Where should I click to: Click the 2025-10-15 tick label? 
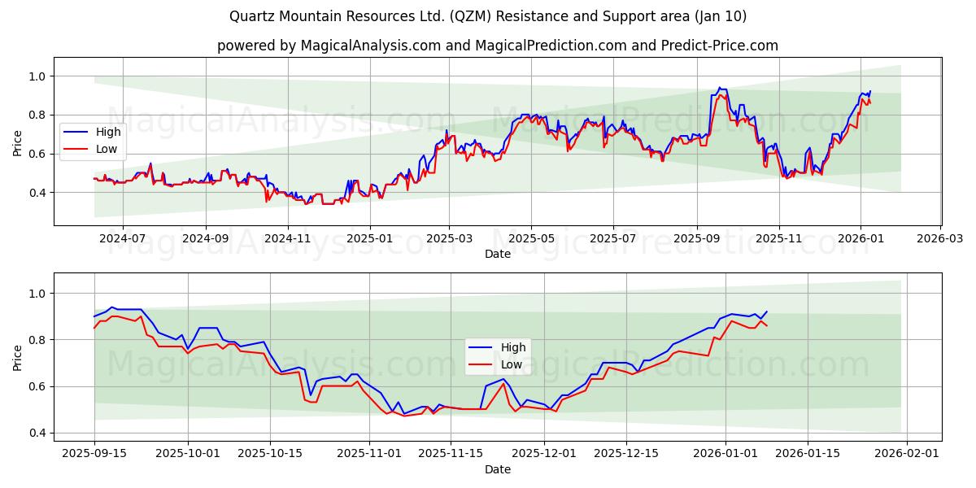(270, 455)
